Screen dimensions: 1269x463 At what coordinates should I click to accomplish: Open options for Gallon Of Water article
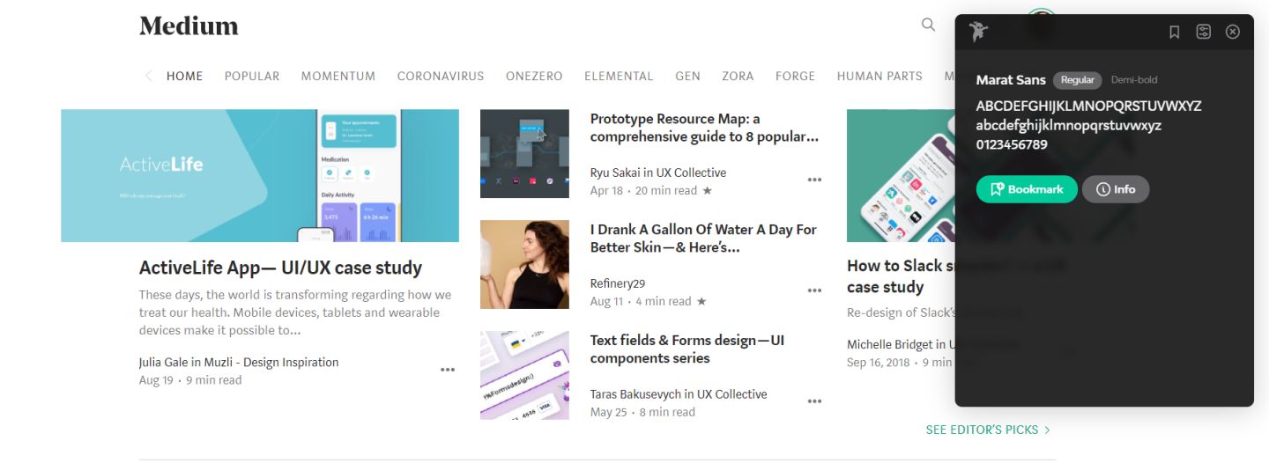point(814,290)
